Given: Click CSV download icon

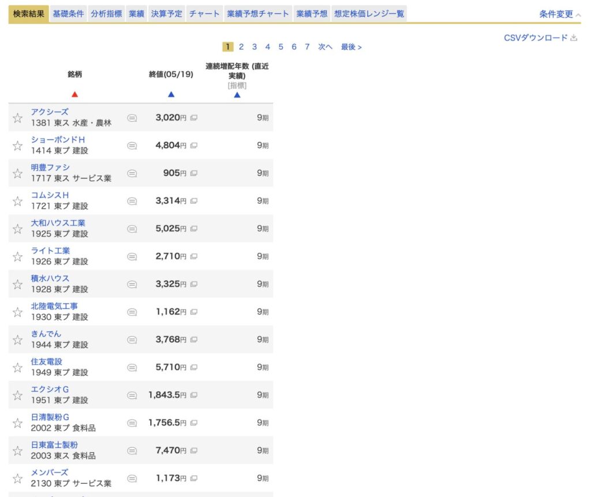Looking at the screenshot, I should coord(574,38).
